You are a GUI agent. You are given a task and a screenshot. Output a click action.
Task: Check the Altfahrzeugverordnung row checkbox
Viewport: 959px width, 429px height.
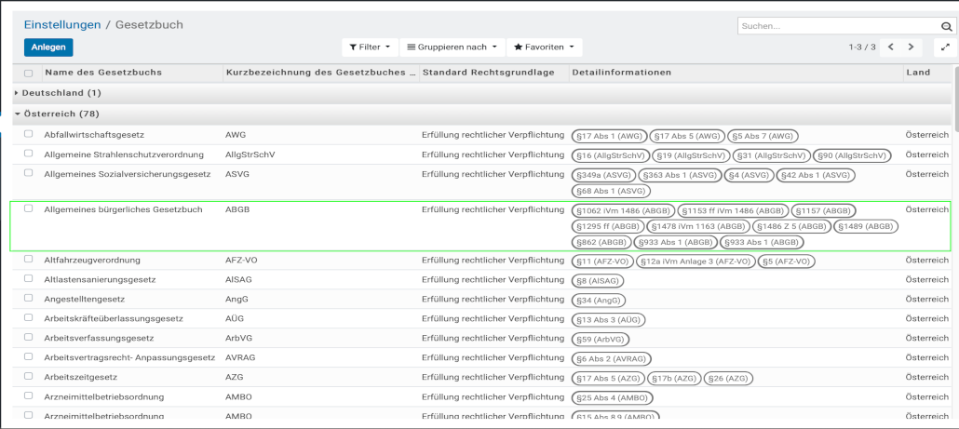(x=28, y=260)
